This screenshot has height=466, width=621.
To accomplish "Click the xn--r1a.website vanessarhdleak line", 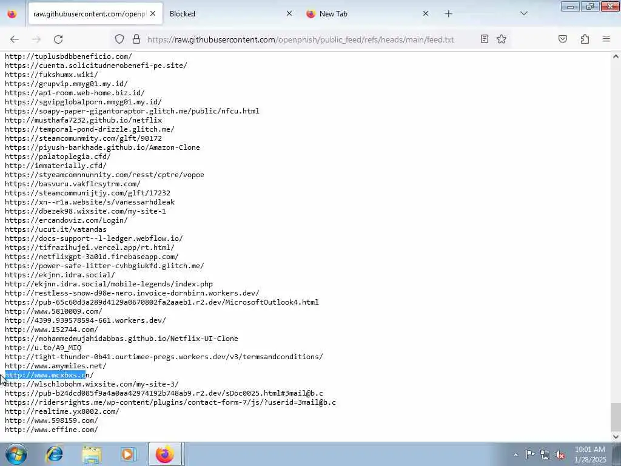I will pos(90,202).
